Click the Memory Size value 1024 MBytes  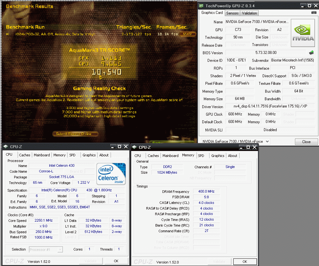click(167, 172)
